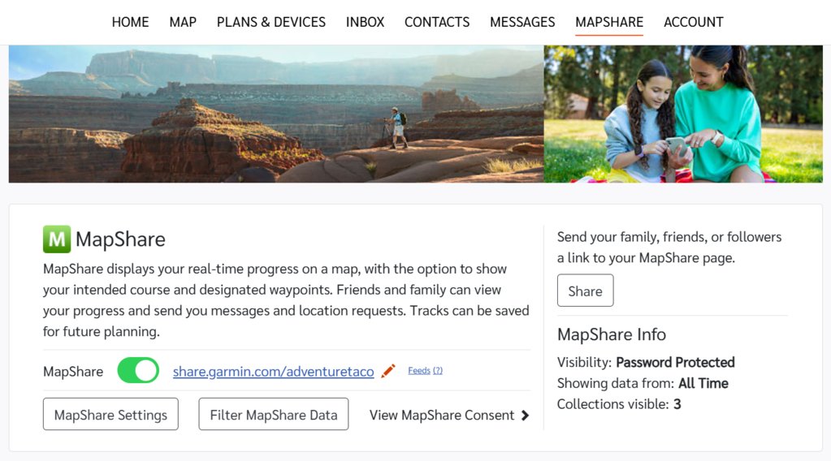This screenshot has height=461, width=831.
Task: Open the HOME menu item
Action: (130, 22)
